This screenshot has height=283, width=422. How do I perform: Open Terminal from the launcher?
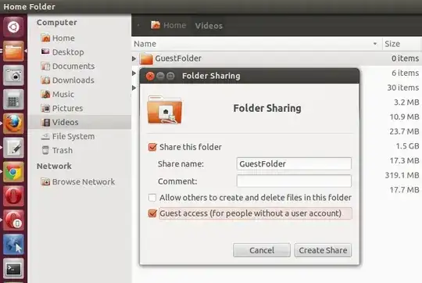click(13, 269)
